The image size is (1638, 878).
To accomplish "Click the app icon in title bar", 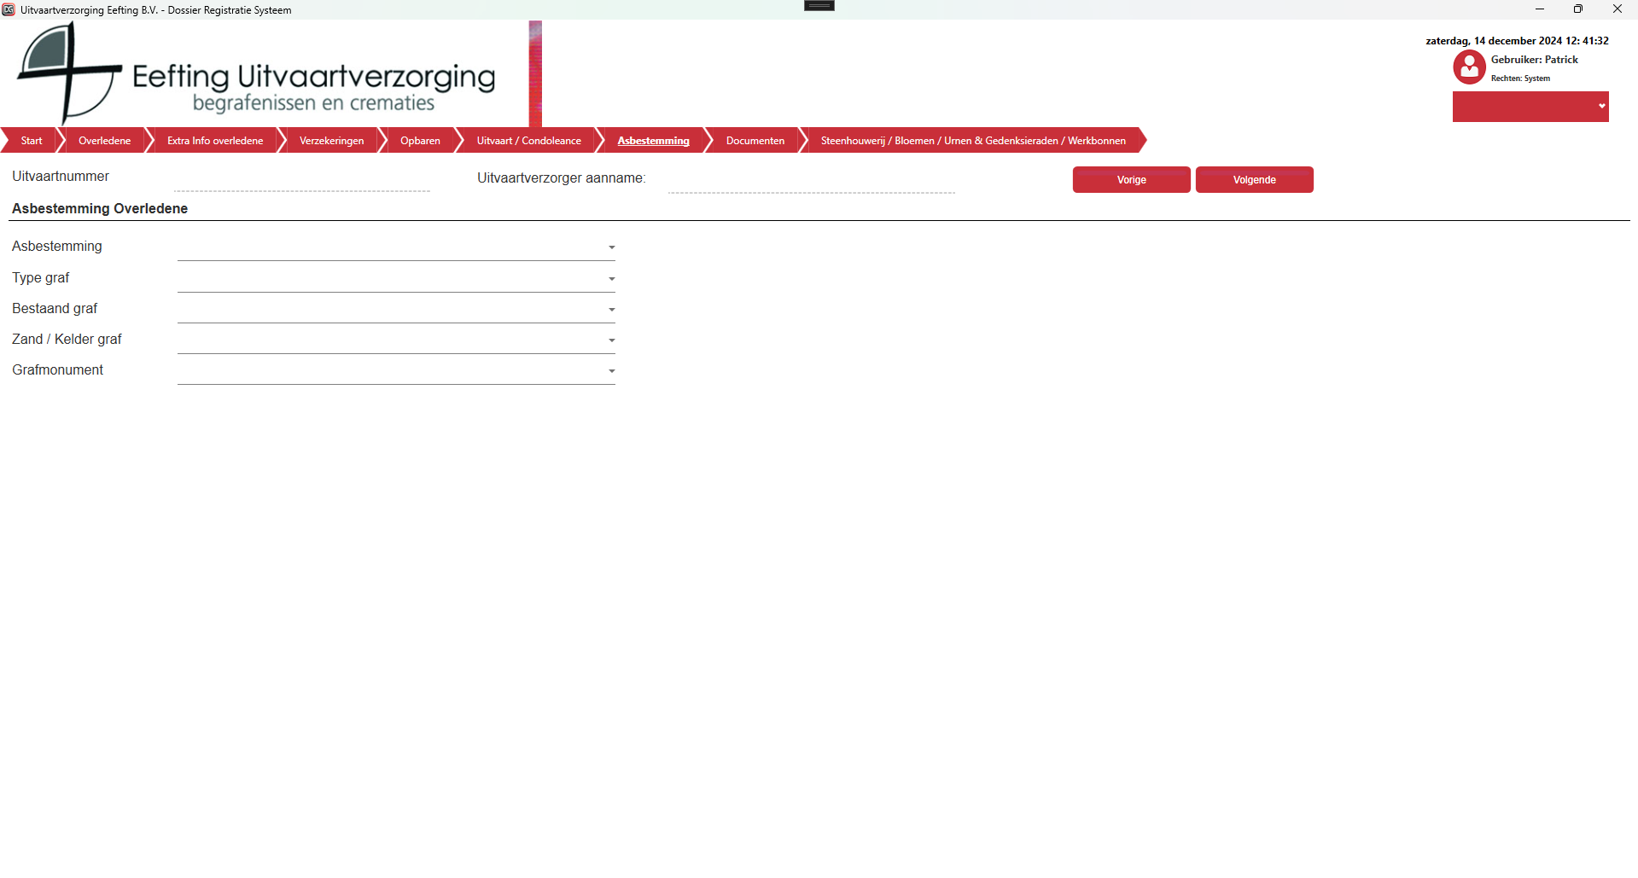I will tap(9, 9).
